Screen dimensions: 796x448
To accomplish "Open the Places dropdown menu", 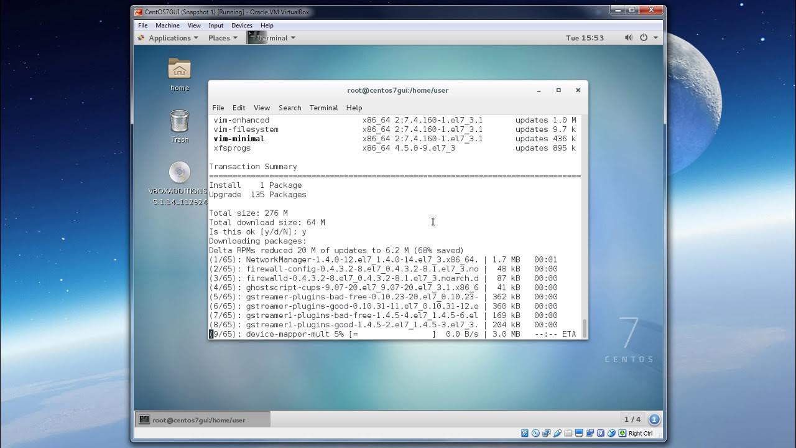I will pyautogui.click(x=223, y=38).
